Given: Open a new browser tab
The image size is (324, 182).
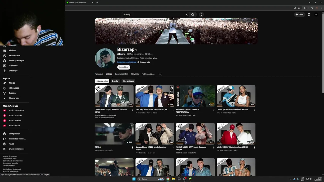Looking at the screenshot, I should pos(97,3).
